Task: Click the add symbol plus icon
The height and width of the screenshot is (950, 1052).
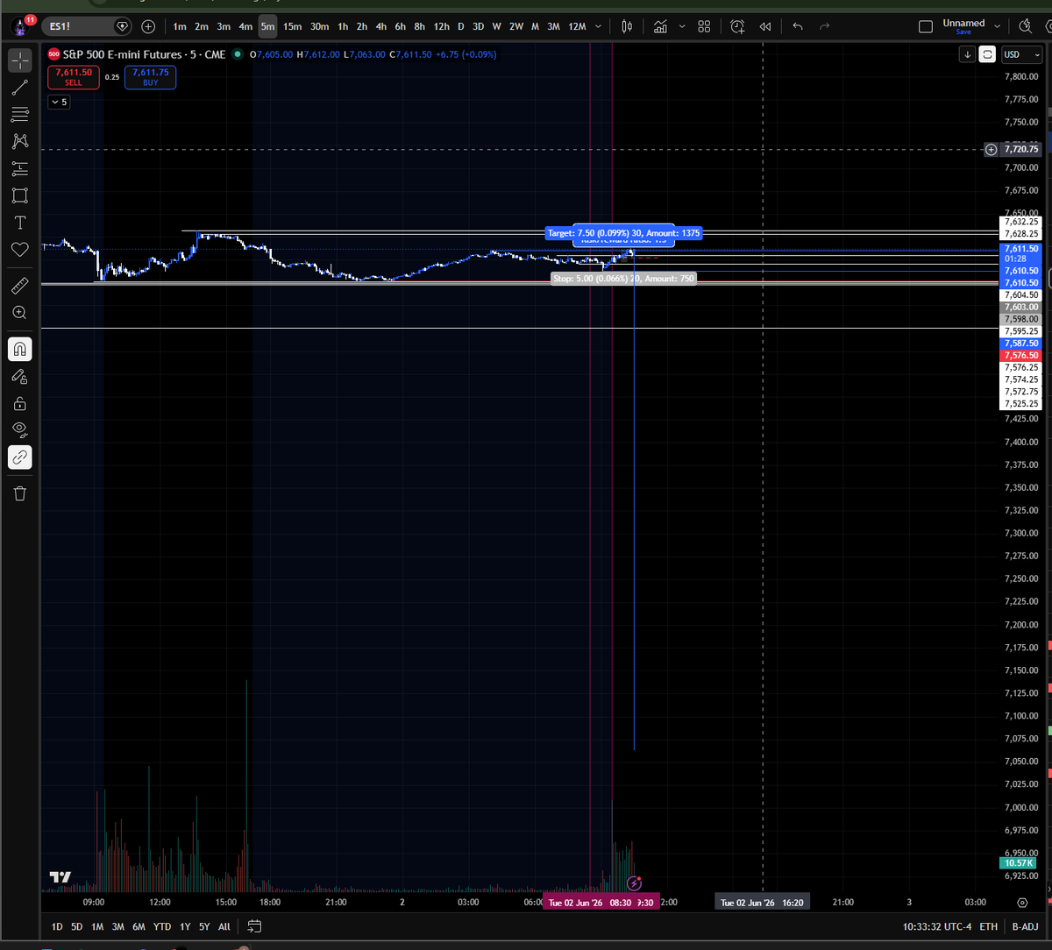Action: (148, 26)
